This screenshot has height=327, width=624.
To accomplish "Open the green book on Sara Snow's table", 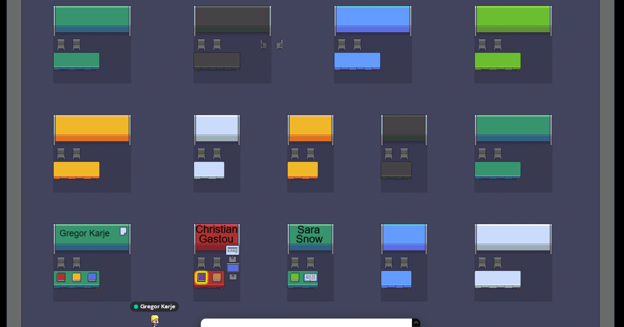I will (295, 277).
